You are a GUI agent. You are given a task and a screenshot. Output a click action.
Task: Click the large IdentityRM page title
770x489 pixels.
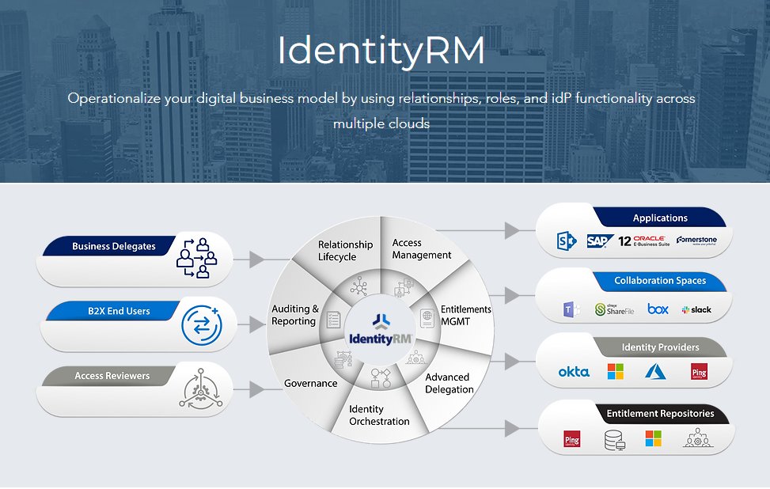click(381, 51)
